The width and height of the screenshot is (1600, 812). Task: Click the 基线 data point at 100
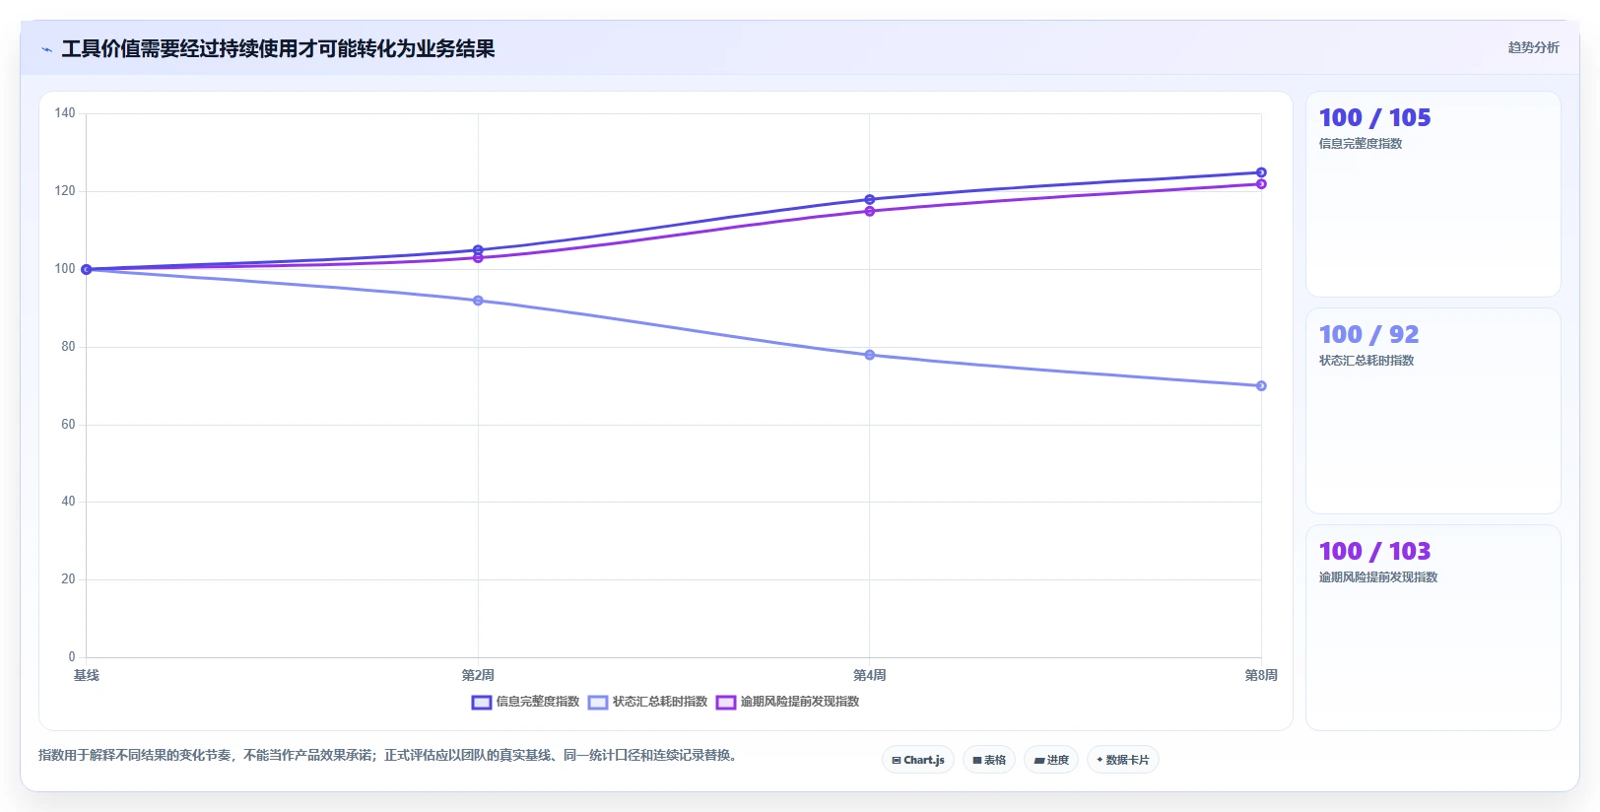click(87, 269)
